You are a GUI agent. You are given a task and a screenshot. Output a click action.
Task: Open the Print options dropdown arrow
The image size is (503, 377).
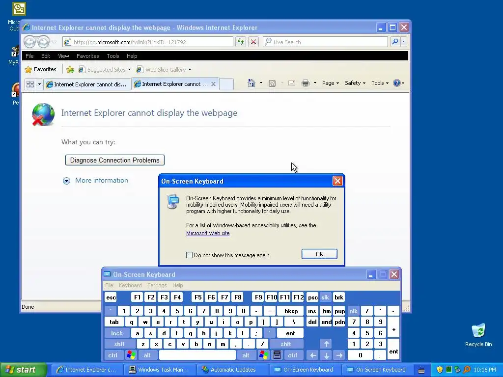click(x=315, y=83)
